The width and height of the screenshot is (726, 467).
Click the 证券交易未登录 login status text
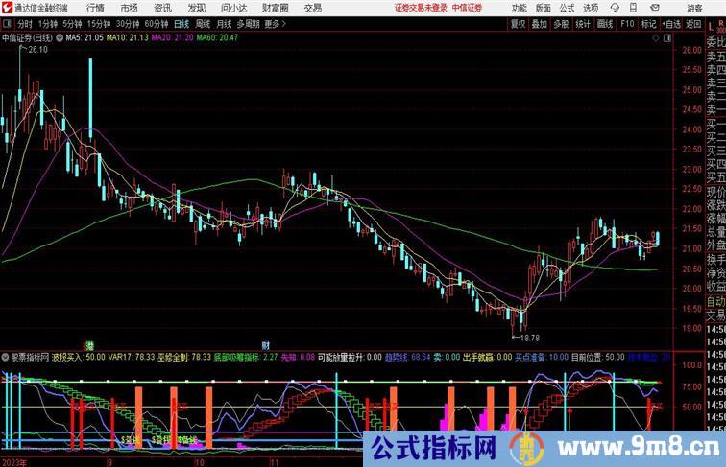pos(419,7)
